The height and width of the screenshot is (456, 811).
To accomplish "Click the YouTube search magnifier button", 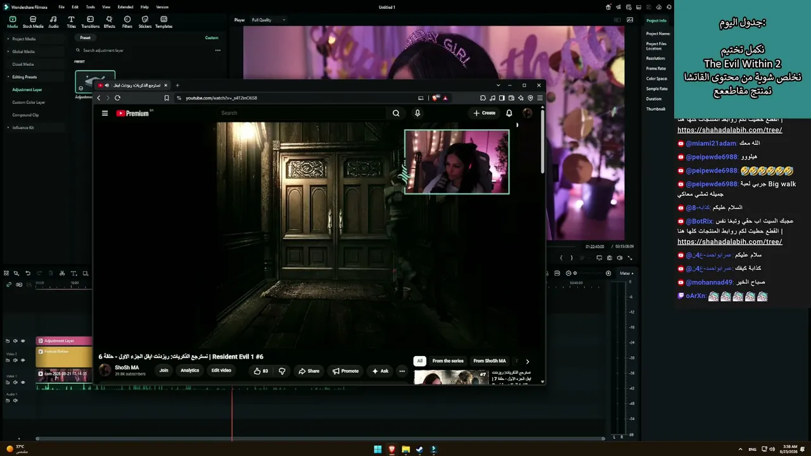I will tap(396, 113).
